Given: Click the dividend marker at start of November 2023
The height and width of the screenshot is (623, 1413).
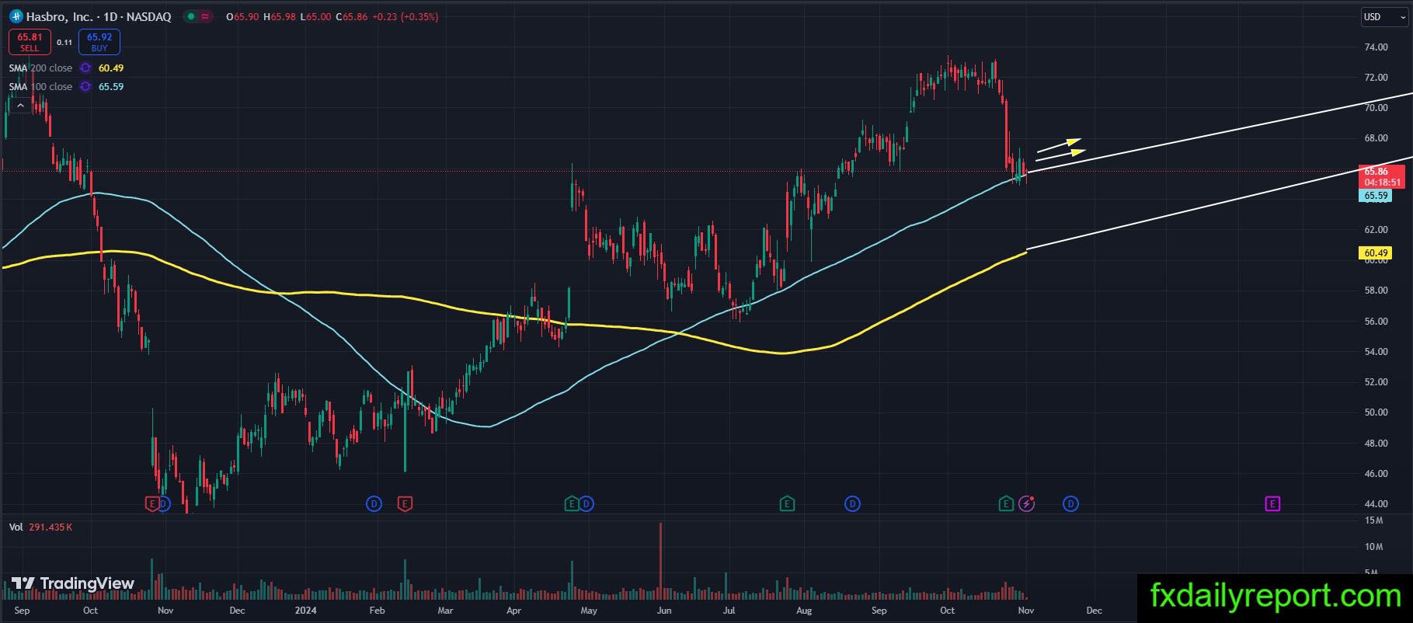Looking at the screenshot, I should (164, 504).
